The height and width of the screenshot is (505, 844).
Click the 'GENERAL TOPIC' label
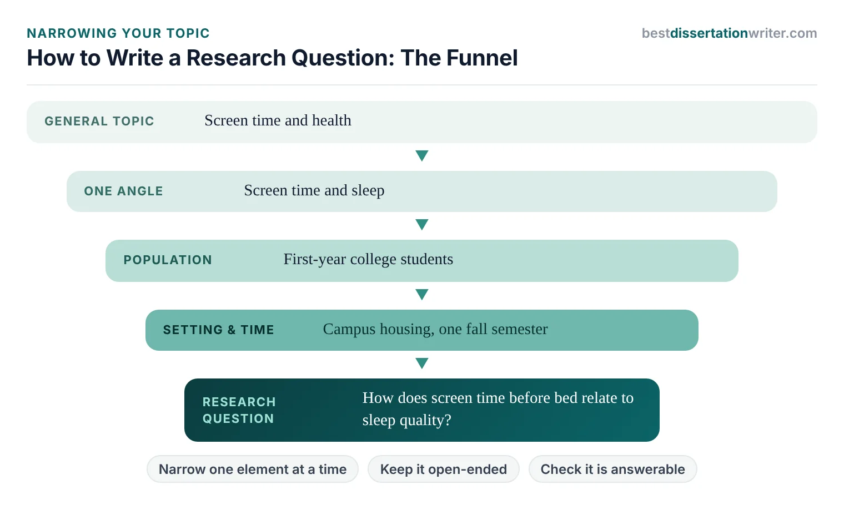99,121
